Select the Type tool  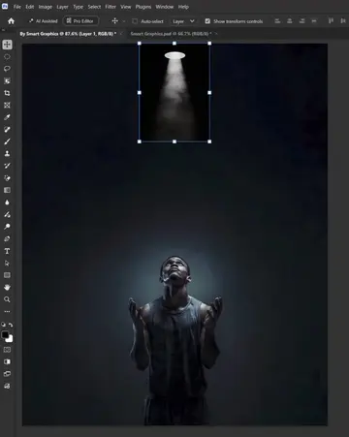point(7,251)
